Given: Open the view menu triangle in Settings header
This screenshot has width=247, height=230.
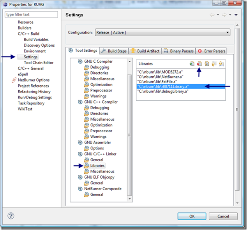Looking at the screenshot, I should (x=236, y=15).
